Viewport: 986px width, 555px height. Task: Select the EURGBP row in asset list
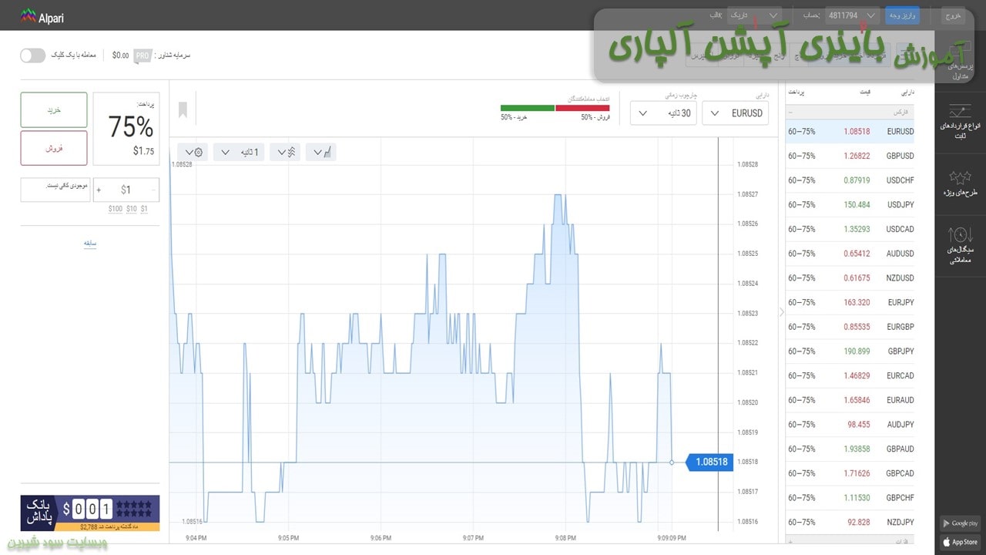(x=850, y=327)
